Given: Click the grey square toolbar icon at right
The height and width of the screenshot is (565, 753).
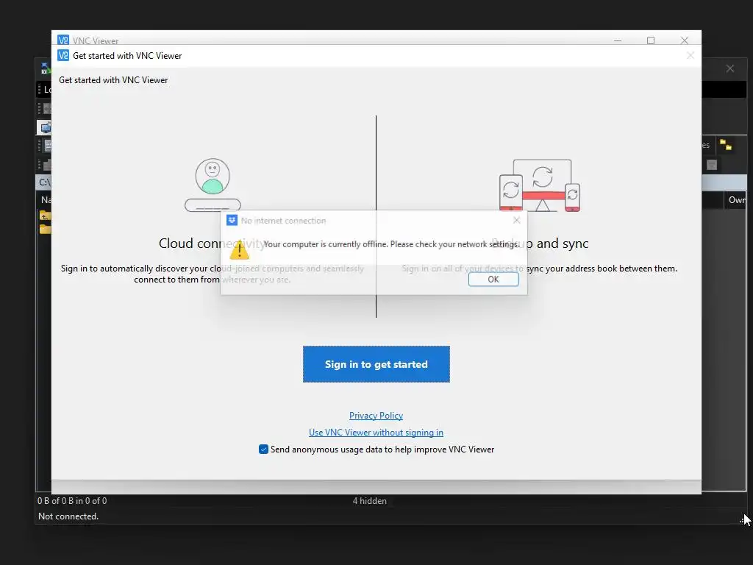Looking at the screenshot, I should pos(712,166).
